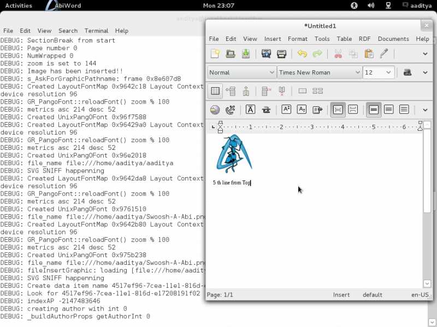
Task: Click the Insert Table icon
Action: pos(215,91)
